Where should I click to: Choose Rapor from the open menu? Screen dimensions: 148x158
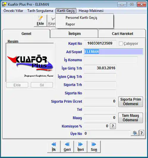pyautogui.click(x=70, y=24)
